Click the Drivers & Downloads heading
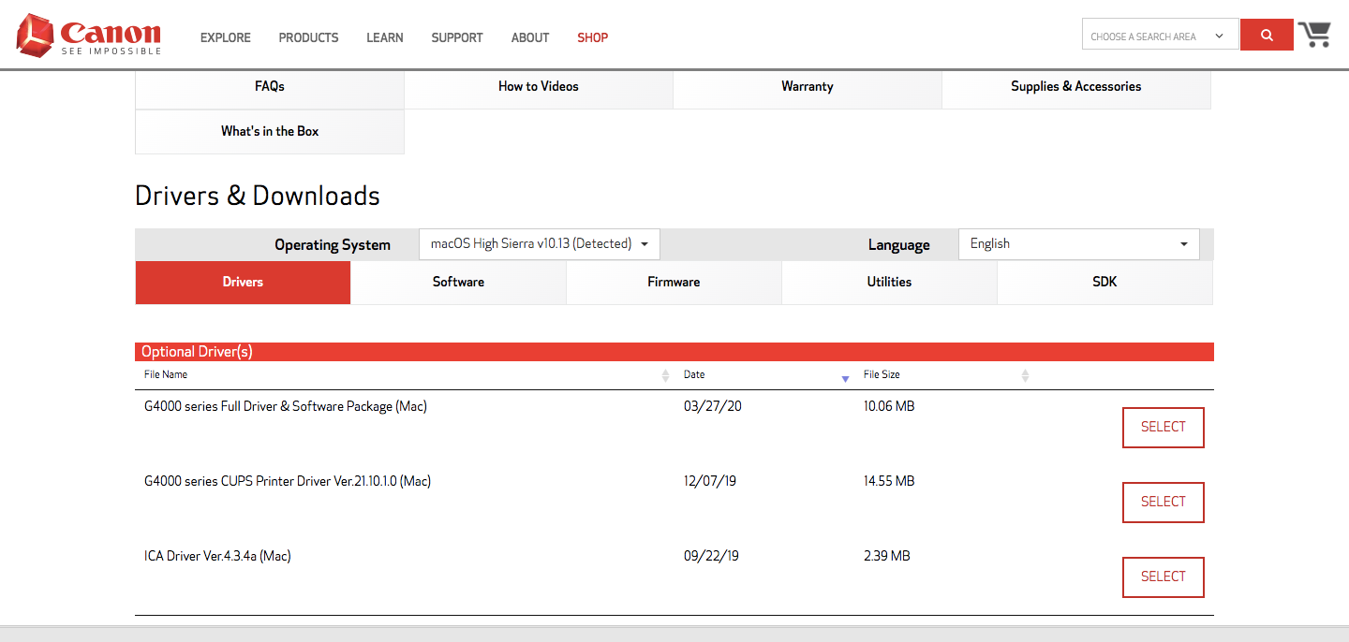 click(258, 197)
